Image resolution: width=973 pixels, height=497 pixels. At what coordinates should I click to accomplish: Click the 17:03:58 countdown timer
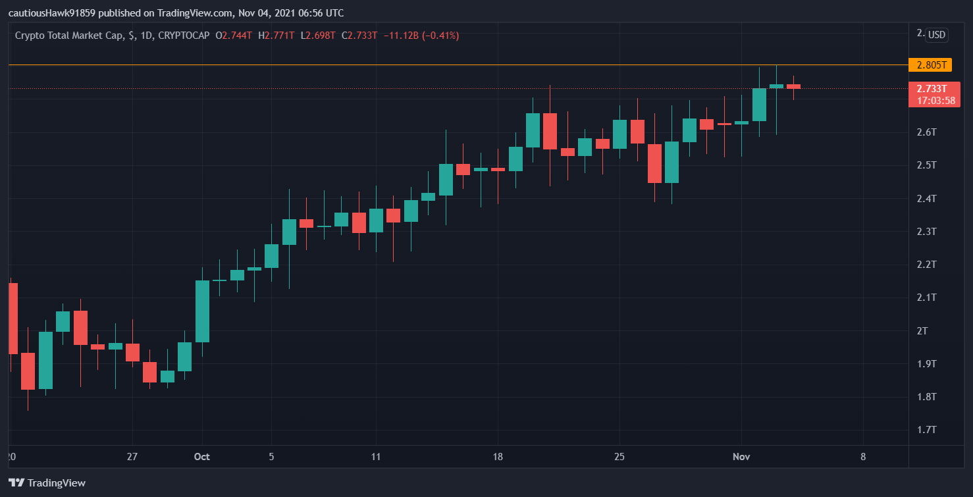933,101
